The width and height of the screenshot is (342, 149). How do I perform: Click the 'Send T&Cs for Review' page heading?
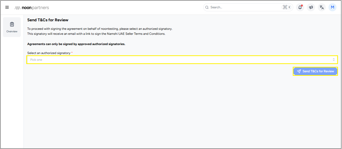pos(48,20)
